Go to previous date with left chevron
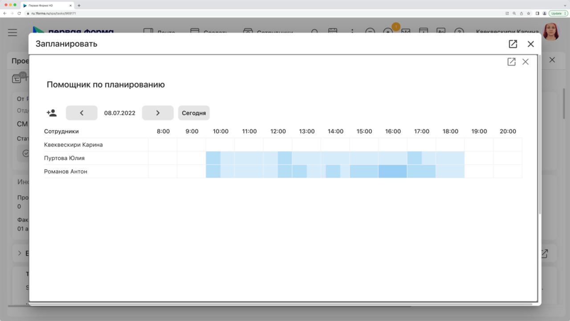Screen dimensions: 570x321 (x=81, y=113)
